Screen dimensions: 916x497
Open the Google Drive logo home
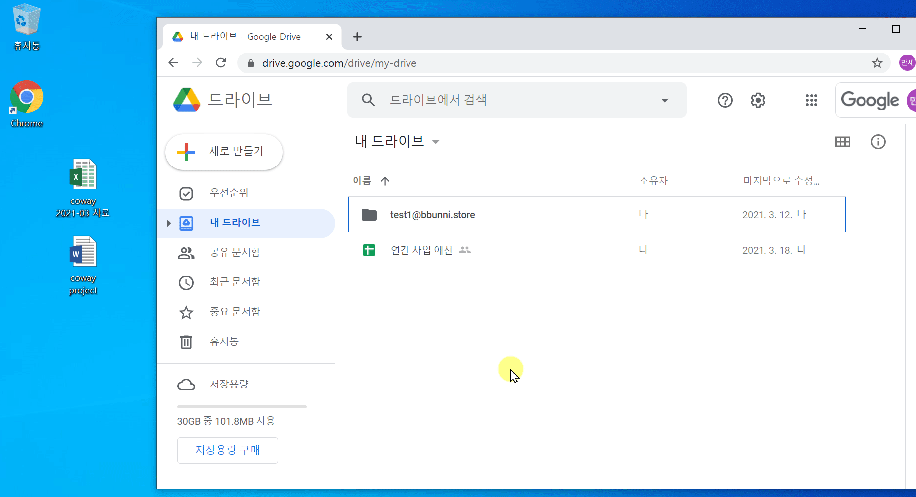pyautogui.click(x=187, y=100)
